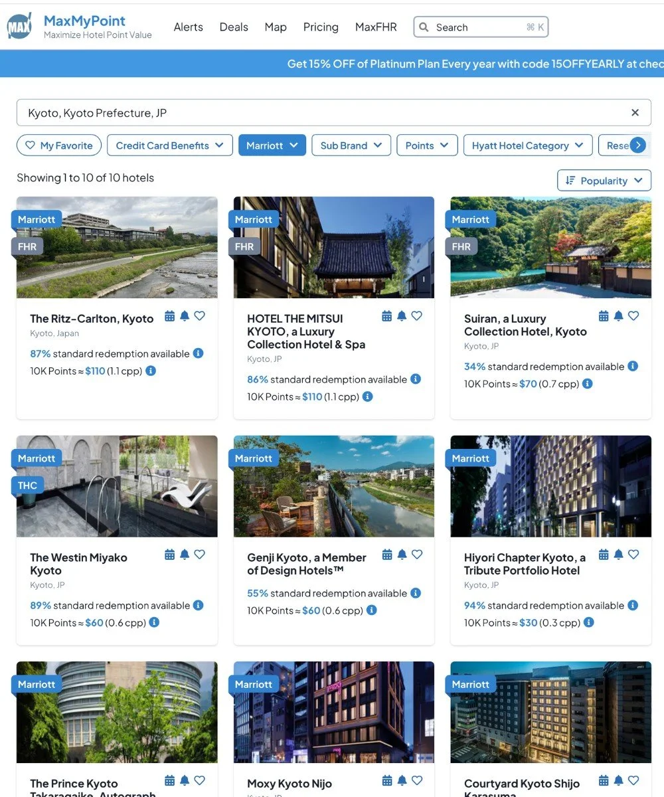Viewport: 664px width, 797px height.
Task: Favorite The Westin Miyako Kyoto with heart
Action: tap(199, 555)
